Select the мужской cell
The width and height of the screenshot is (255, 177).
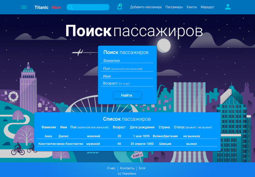pyautogui.click(x=93, y=144)
